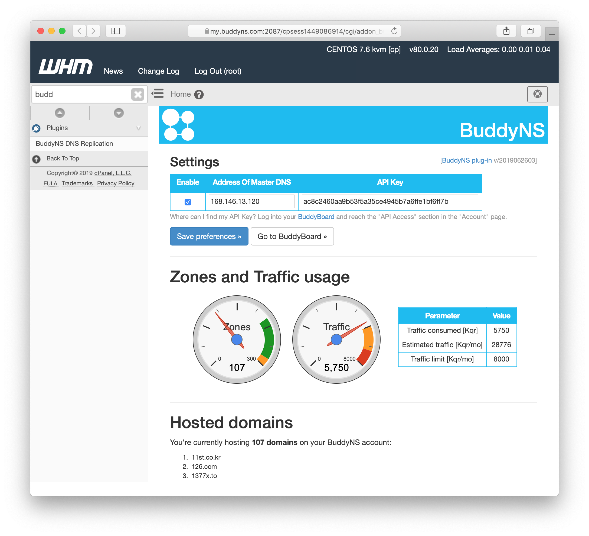Image resolution: width=589 pixels, height=536 pixels.
Task: Click the Traffic limit [Kqr/mo] cell
Action: [442, 359]
